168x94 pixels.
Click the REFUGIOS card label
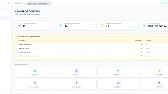35,75
